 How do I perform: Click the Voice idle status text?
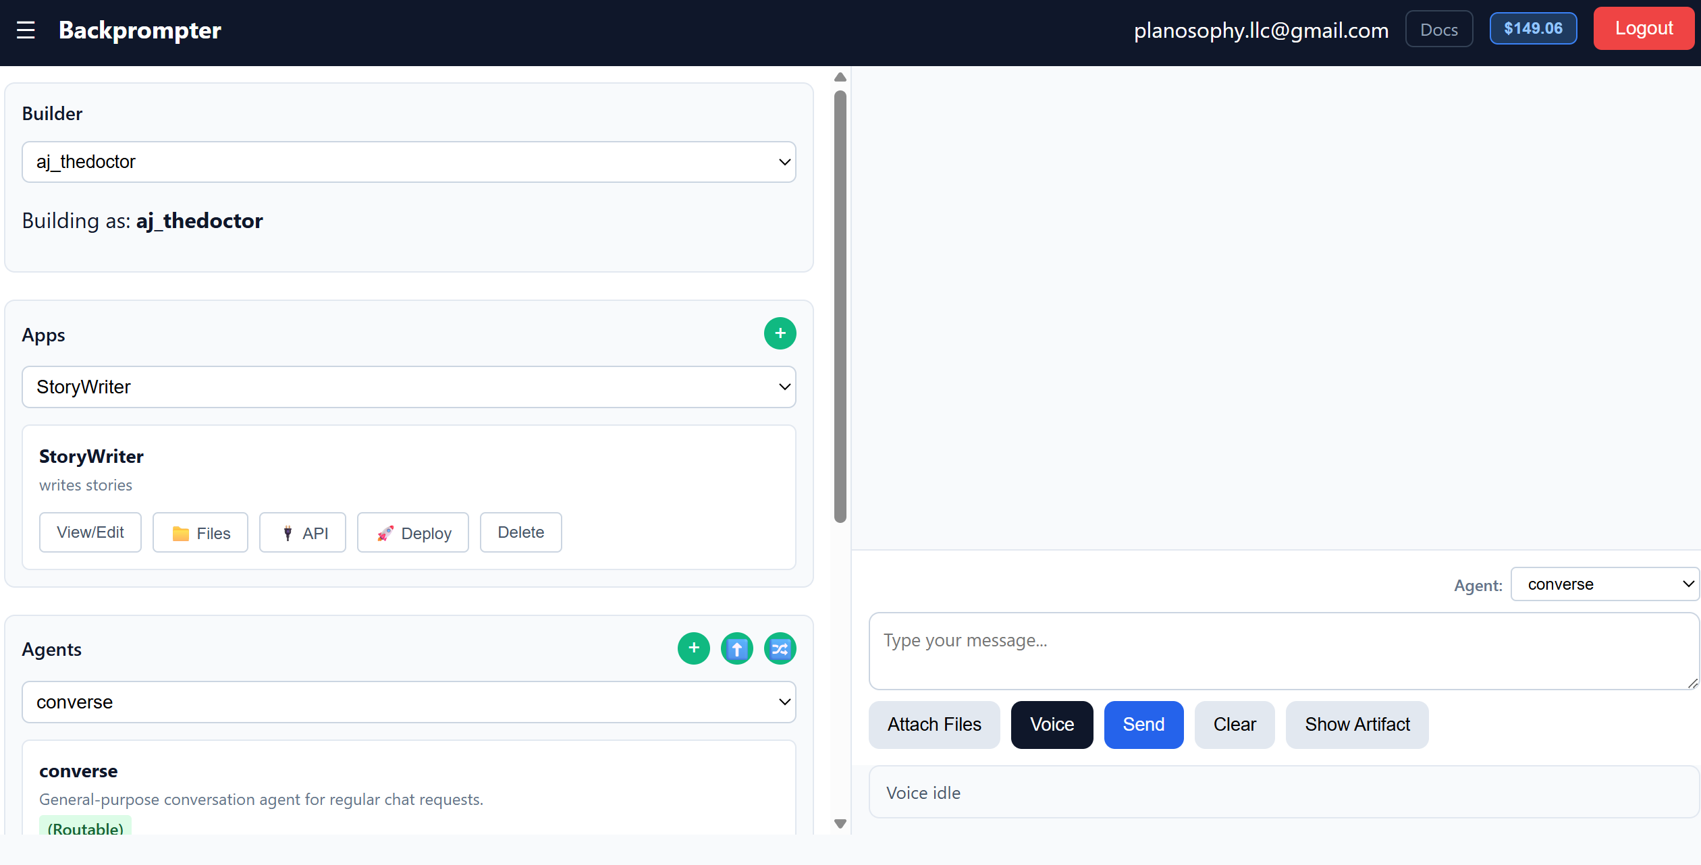(923, 793)
